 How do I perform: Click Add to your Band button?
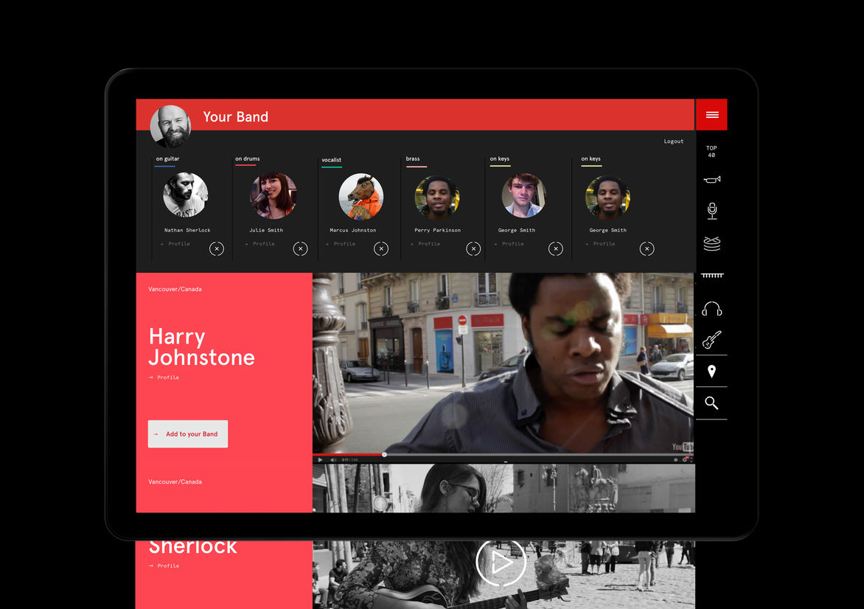[188, 434]
